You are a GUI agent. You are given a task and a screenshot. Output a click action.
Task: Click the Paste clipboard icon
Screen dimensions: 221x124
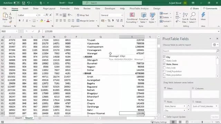click(x=5, y=15)
